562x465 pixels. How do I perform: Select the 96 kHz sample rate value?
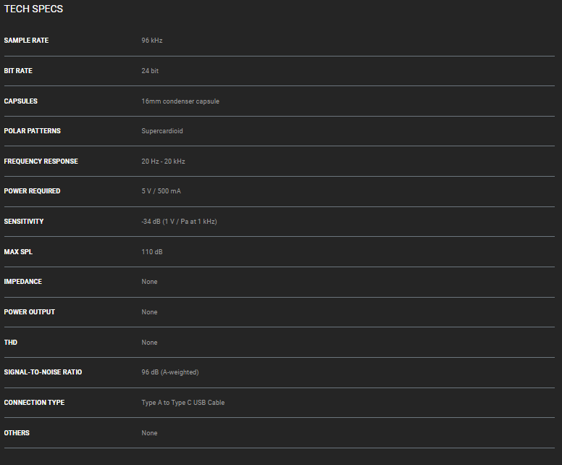152,41
